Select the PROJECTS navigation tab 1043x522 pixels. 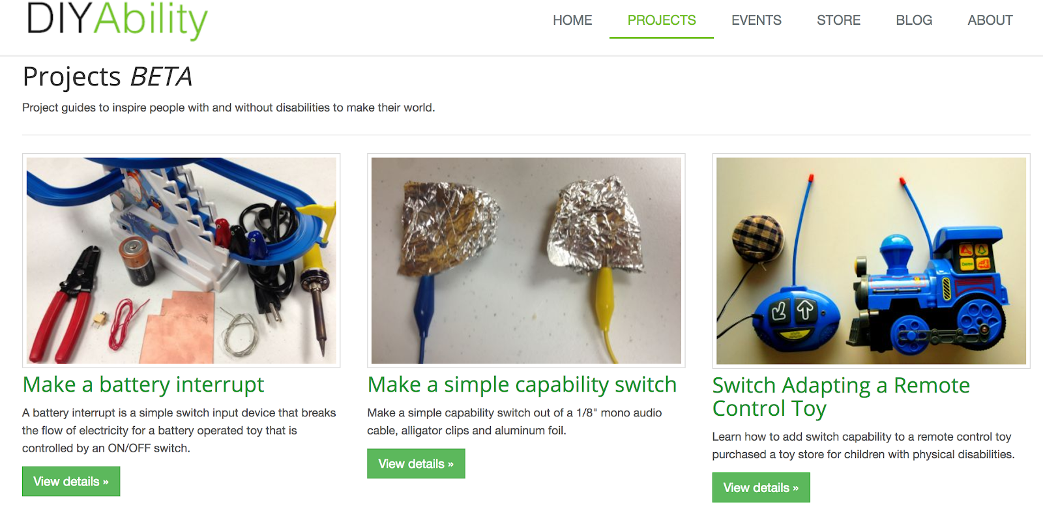(x=662, y=20)
